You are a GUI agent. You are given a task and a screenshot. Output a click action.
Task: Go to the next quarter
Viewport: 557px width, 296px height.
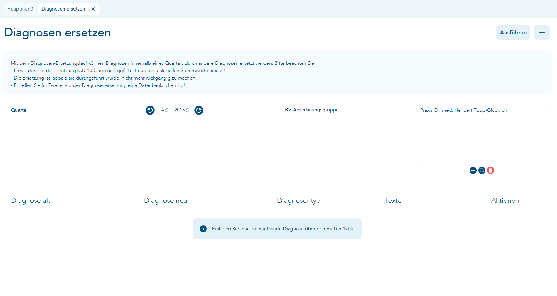click(199, 110)
